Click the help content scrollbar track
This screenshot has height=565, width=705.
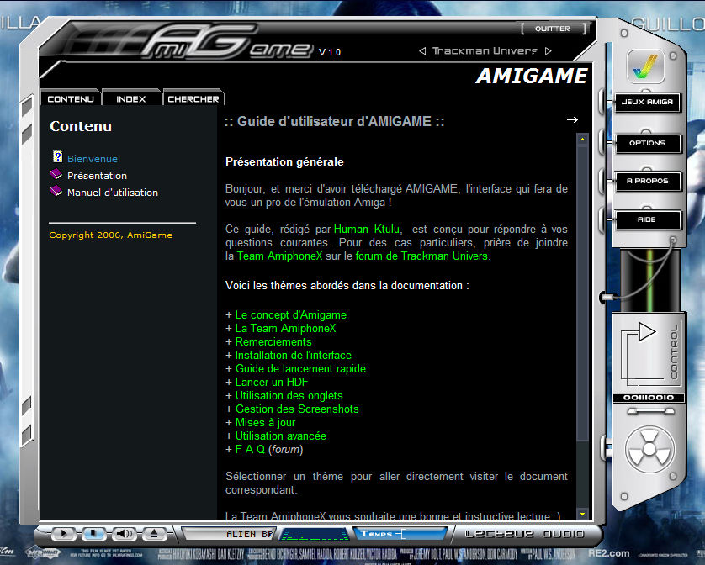point(582,327)
